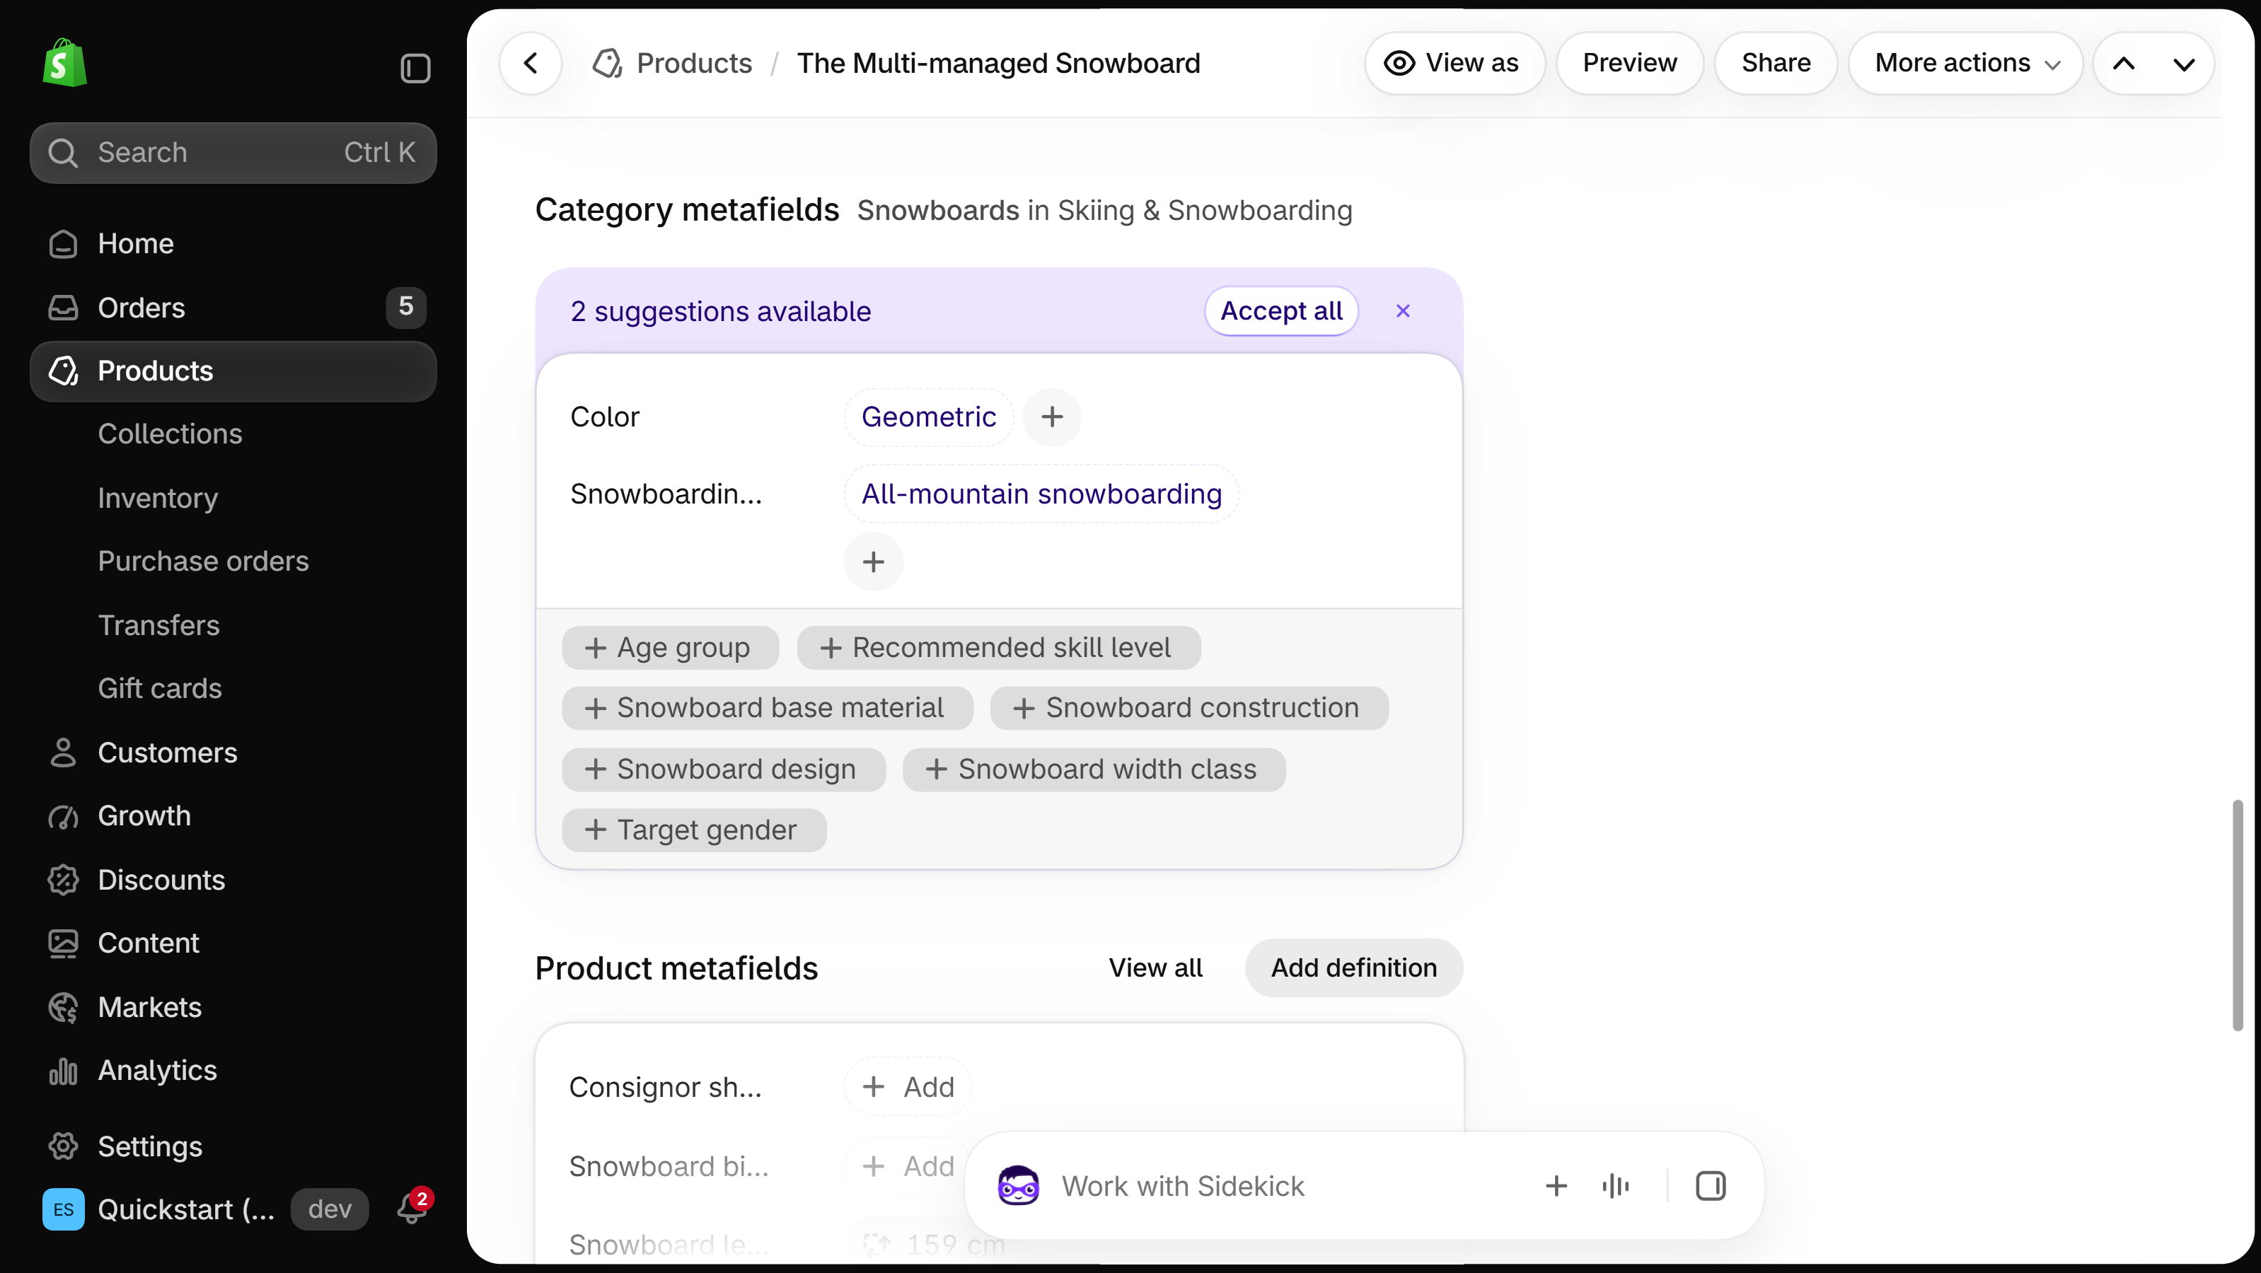The width and height of the screenshot is (2261, 1273).
Task: Select Collections under Products
Action: pos(169,434)
